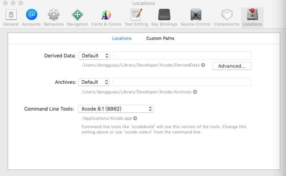
Task: Open the Behaviors gear icon pane
Action: (53, 18)
